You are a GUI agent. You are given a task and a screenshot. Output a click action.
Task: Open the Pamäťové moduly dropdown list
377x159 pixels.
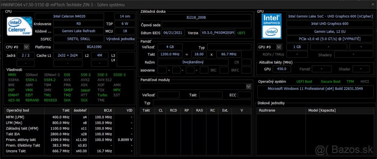click(x=249, y=86)
